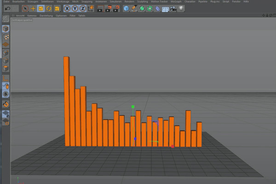This screenshot has width=276, height=184.
Task: Toggle Z axis lock
Action: 83,8
